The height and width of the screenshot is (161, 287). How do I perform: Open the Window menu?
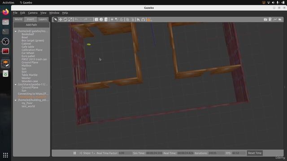click(x=54, y=13)
